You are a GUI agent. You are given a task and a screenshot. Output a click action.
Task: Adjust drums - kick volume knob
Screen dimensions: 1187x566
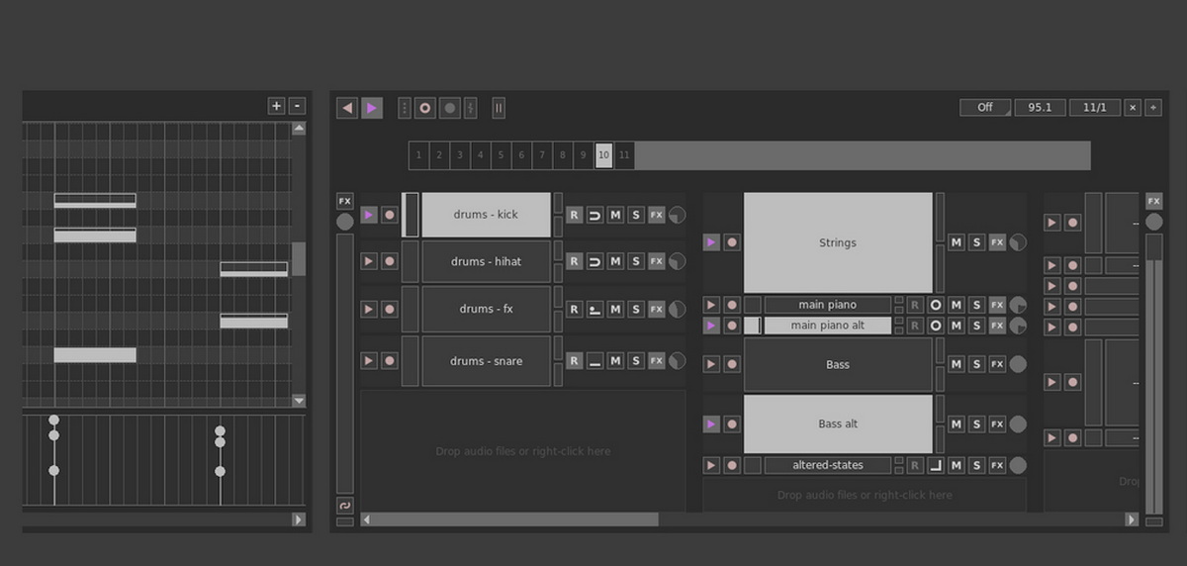677,215
